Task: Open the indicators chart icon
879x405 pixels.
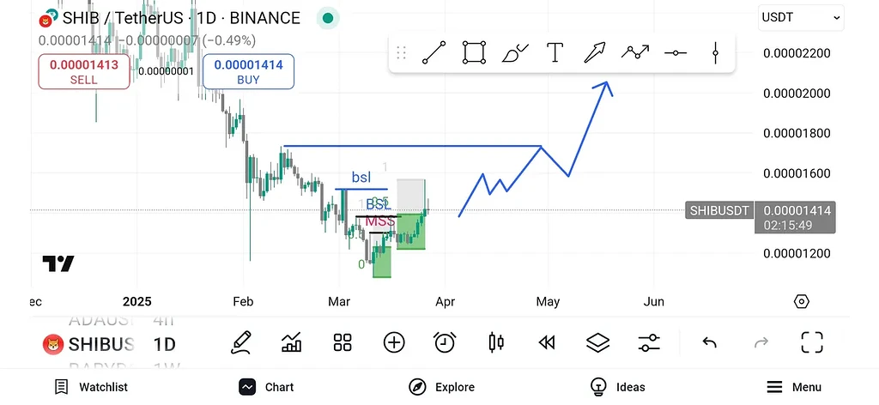Action: click(x=292, y=343)
